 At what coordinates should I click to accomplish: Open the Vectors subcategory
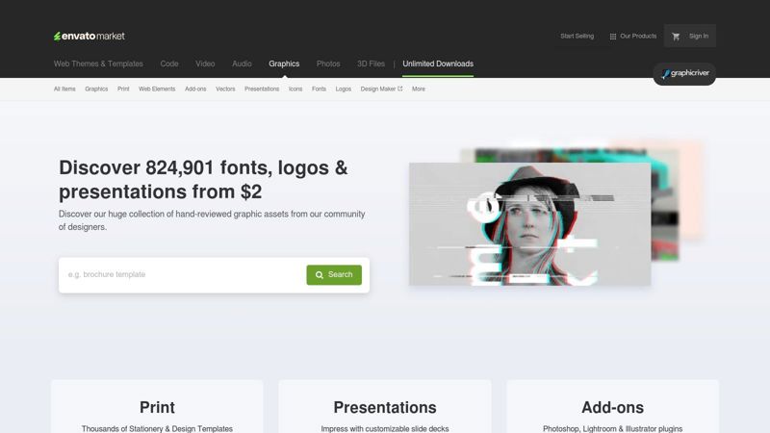225,89
